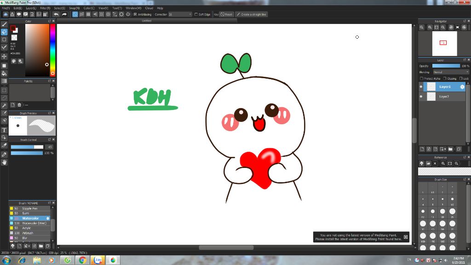Click the foreground color swatch
471x265 pixels.
click(13, 28)
